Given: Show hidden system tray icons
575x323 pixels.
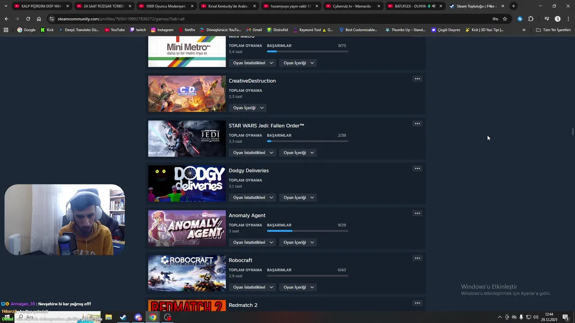Looking at the screenshot, I should pyautogui.click(x=500, y=317).
